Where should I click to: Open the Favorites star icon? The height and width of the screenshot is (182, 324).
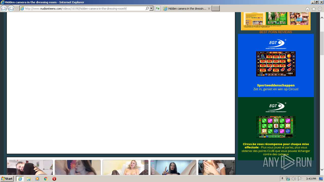[314, 9]
